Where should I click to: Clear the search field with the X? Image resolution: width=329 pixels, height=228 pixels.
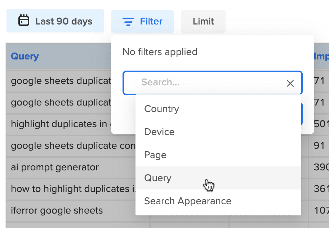(x=290, y=83)
